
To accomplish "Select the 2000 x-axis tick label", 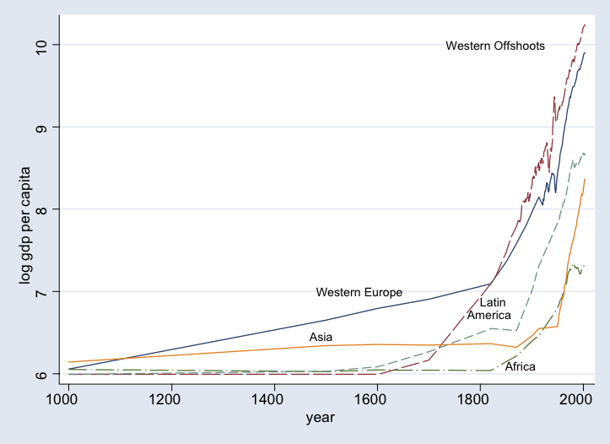I will pyautogui.click(x=580, y=398).
